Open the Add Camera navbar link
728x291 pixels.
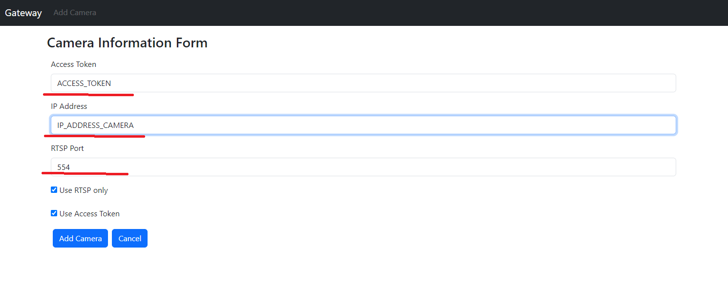pyautogui.click(x=75, y=13)
